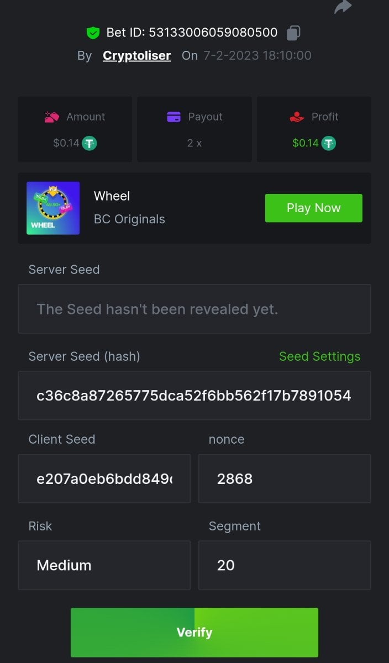
Task: Click the nonce field showing 2868
Action: tap(284, 478)
